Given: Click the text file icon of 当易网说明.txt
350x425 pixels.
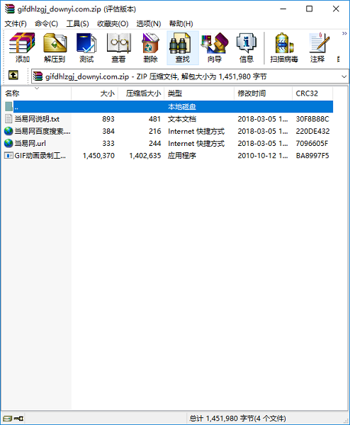Looking at the screenshot, I should point(9,119).
